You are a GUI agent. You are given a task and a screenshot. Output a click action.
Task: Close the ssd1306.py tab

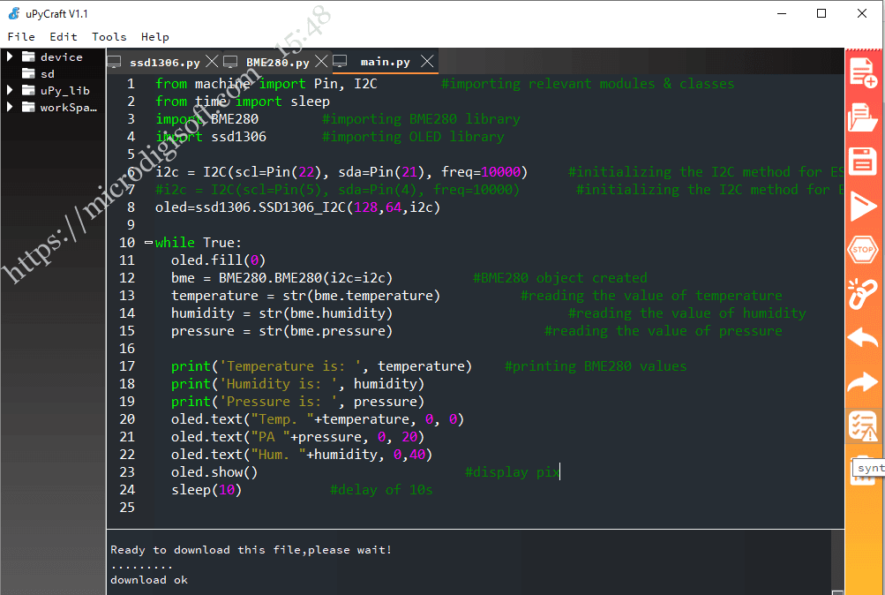(x=212, y=62)
